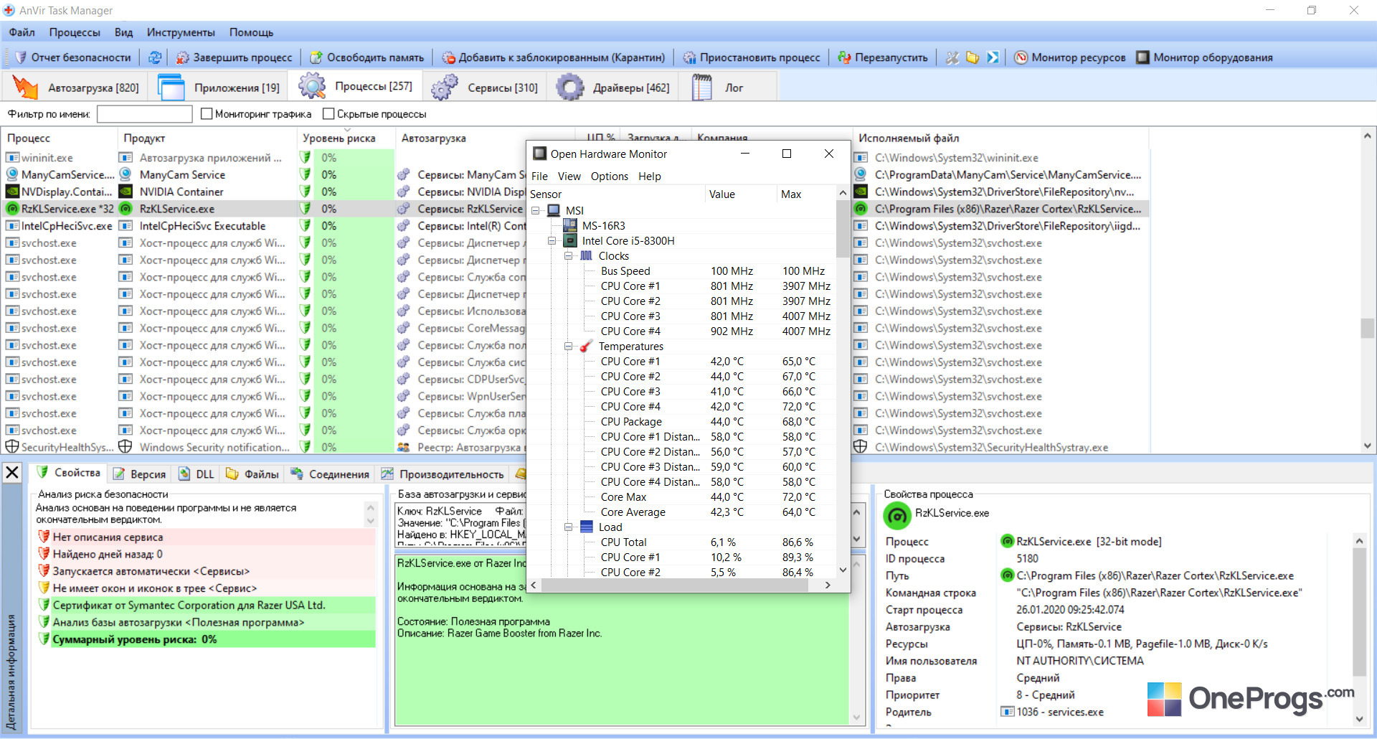The image size is (1377, 739).
Task: Click the thermometer icon next to Temperatures
Action: click(586, 346)
